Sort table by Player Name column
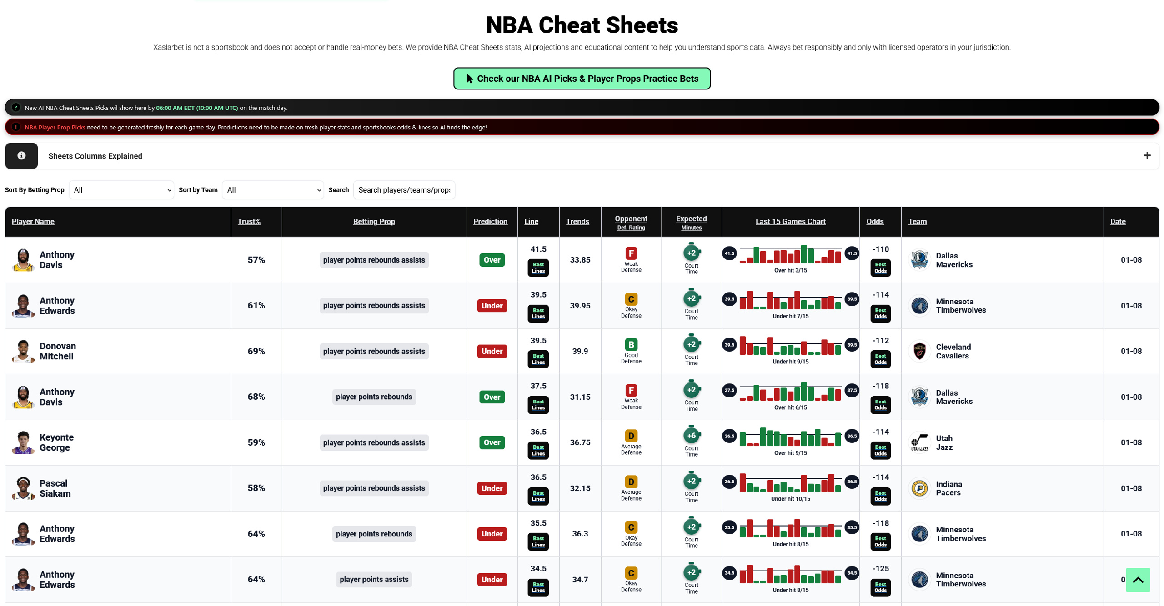 pyautogui.click(x=33, y=221)
